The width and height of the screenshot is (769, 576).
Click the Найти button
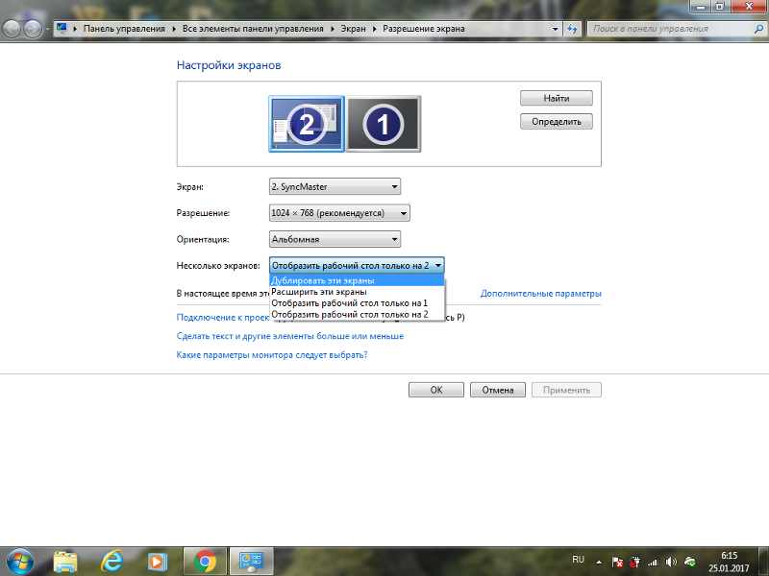coord(557,98)
